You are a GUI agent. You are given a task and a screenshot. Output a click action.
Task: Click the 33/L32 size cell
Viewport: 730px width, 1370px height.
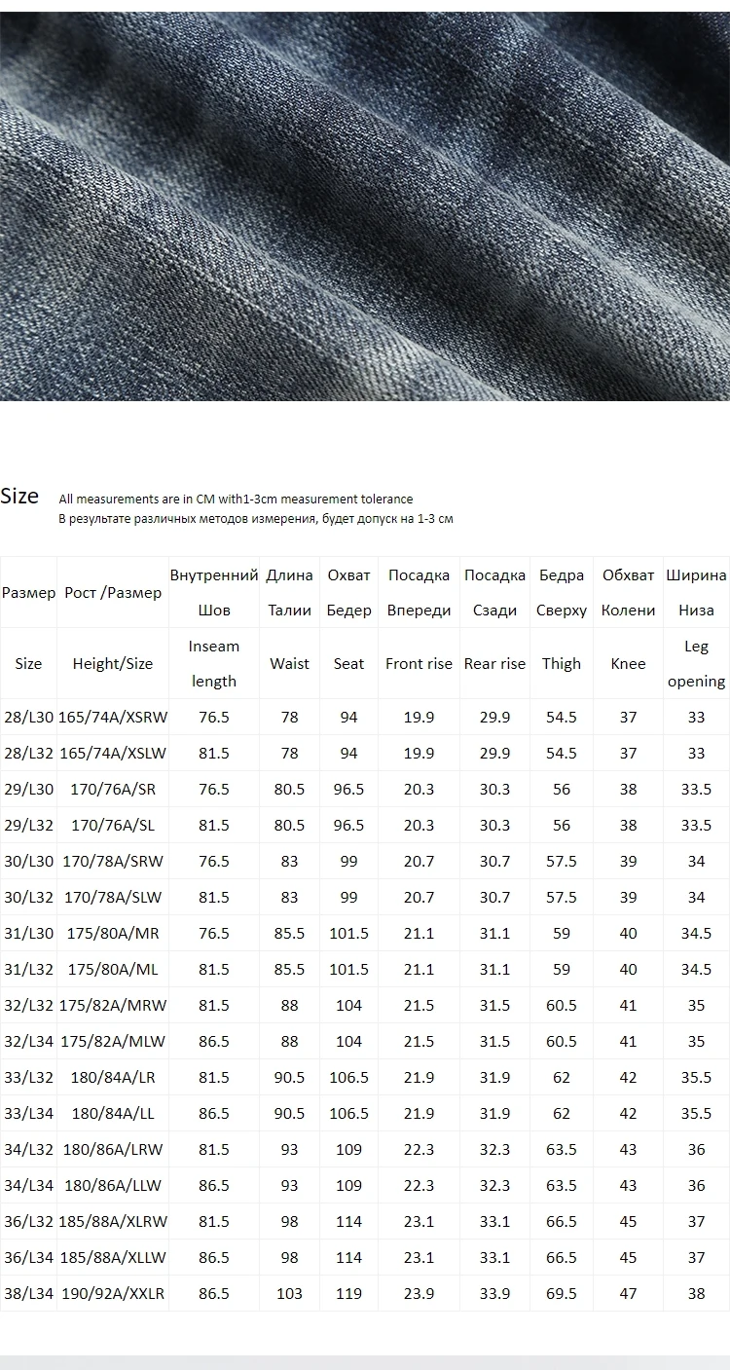pos(28,1077)
